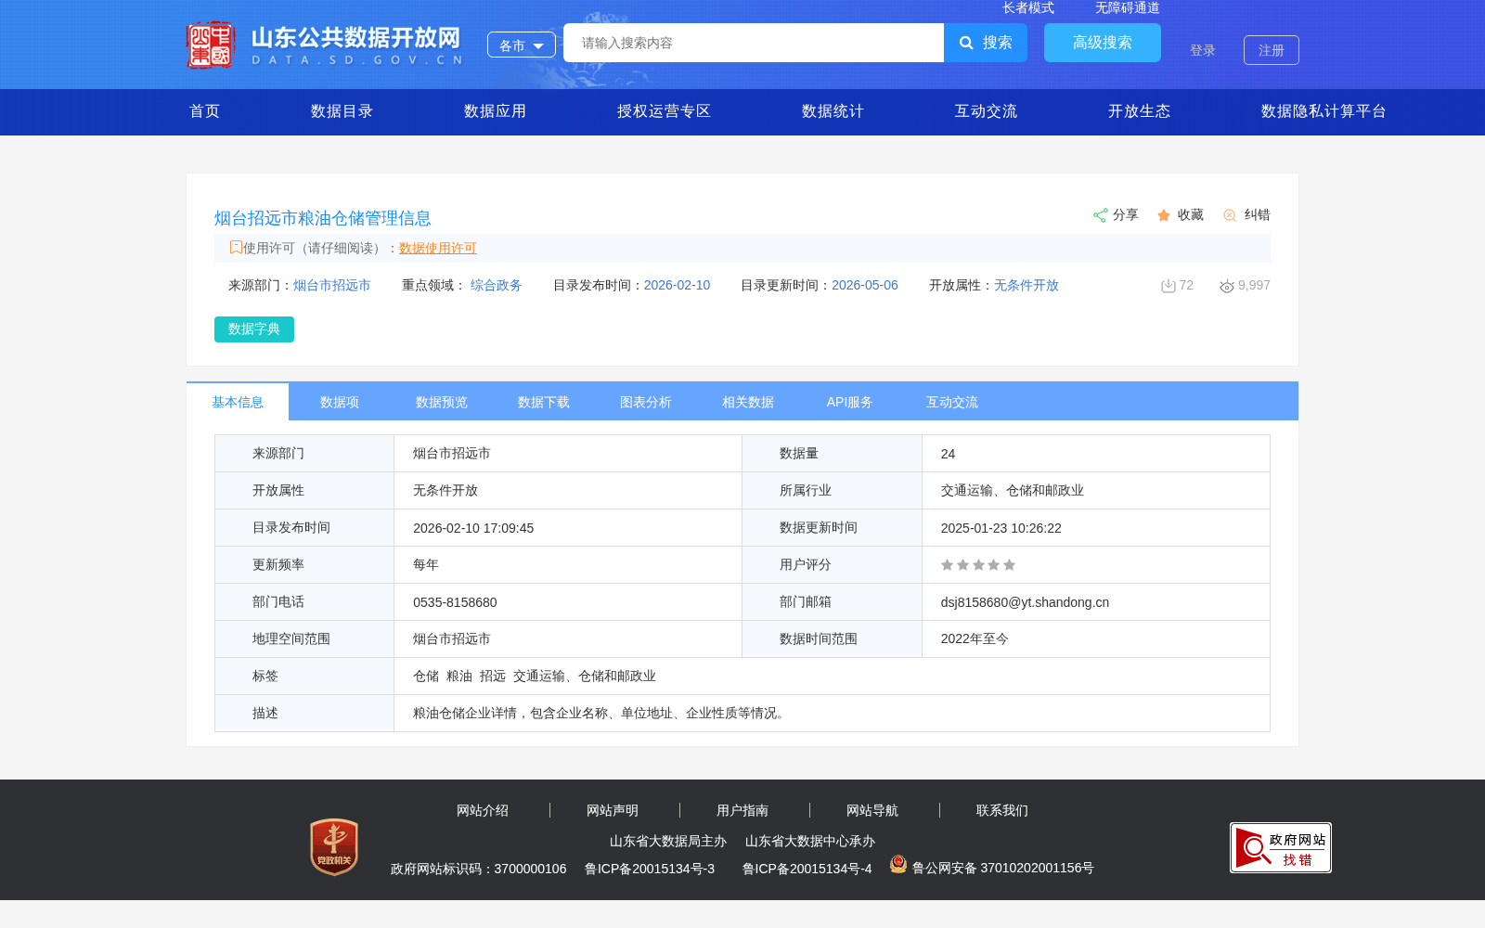Click the search input field
Screen dimensions: 1485x928
tap(754, 43)
